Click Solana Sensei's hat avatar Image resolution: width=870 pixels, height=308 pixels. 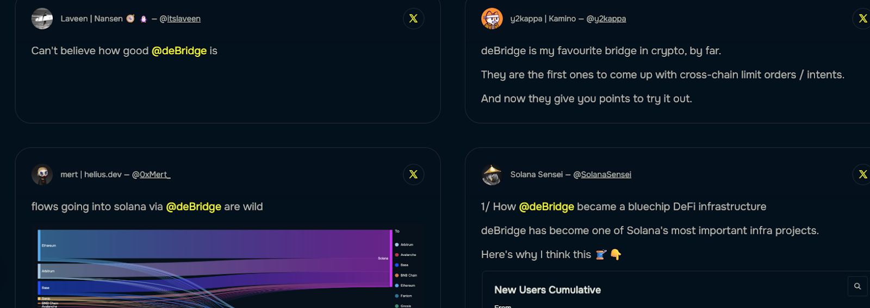[492, 175]
